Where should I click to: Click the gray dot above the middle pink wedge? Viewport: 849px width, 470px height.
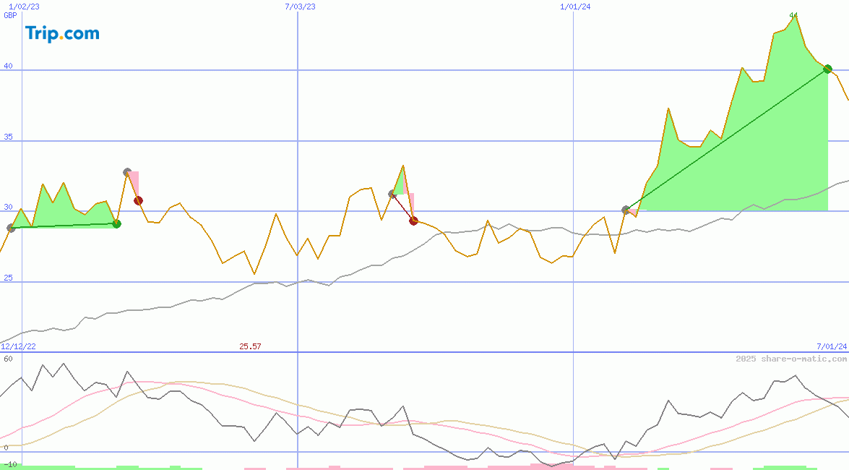pos(391,192)
